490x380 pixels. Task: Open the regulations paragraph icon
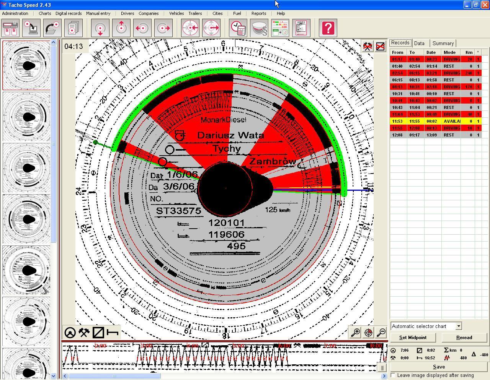pyautogui.click(x=259, y=28)
